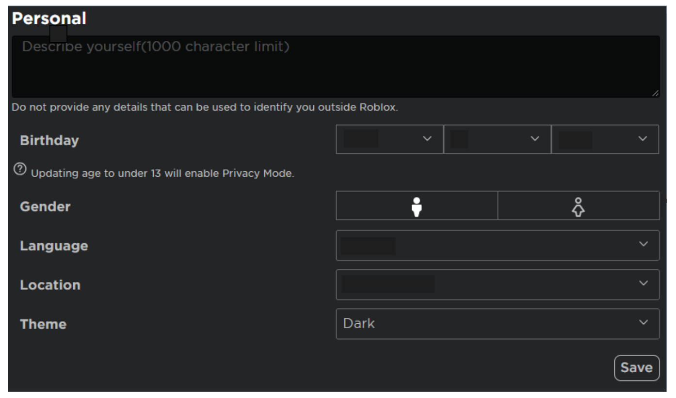Click the 'Theme' label

pos(43,324)
